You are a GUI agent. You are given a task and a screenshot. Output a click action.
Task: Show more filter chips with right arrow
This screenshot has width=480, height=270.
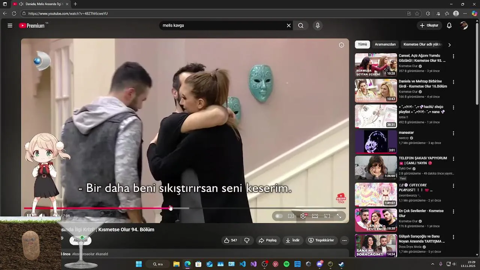tap(449, 45)
